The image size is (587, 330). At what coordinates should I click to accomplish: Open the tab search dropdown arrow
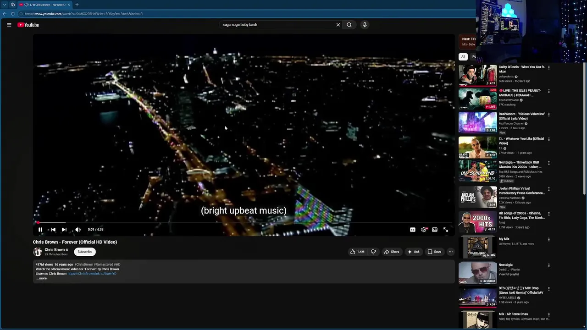[x=4, y=5]
